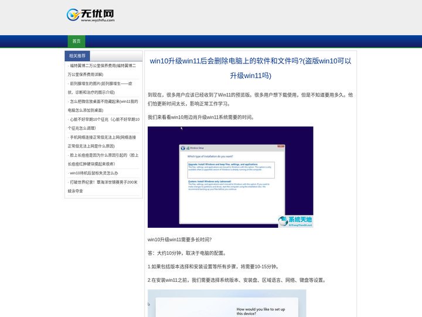Click the 无忧网 site logo

coord(90,15)
